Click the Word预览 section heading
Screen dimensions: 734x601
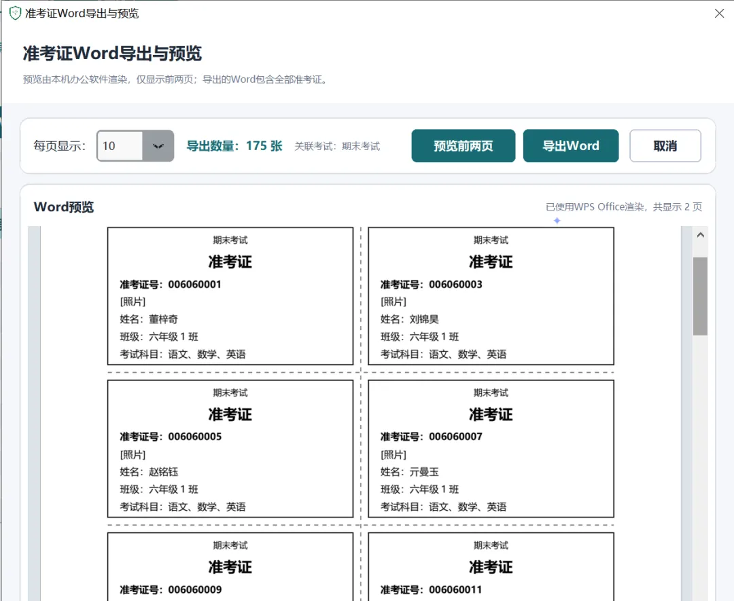64,206
